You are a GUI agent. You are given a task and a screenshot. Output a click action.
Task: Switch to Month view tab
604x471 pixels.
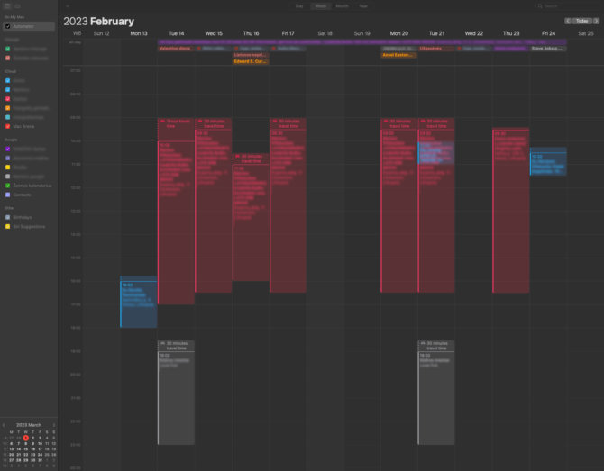[342, 5]
